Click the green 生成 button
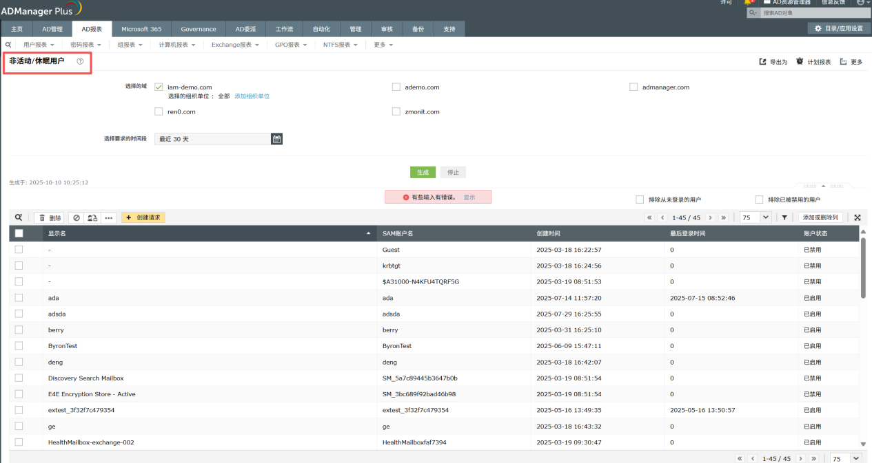The image size is (872, 463). 423,172
